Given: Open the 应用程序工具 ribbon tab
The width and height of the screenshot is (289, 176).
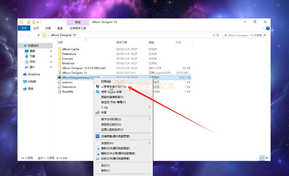Looking at the screenshot, I should 78,28.
